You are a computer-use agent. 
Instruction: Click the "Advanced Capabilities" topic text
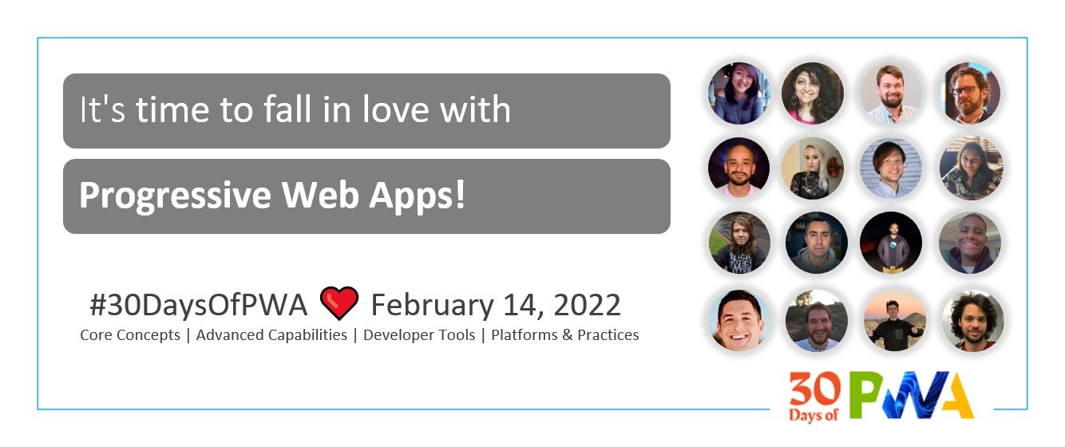[271, 335]
